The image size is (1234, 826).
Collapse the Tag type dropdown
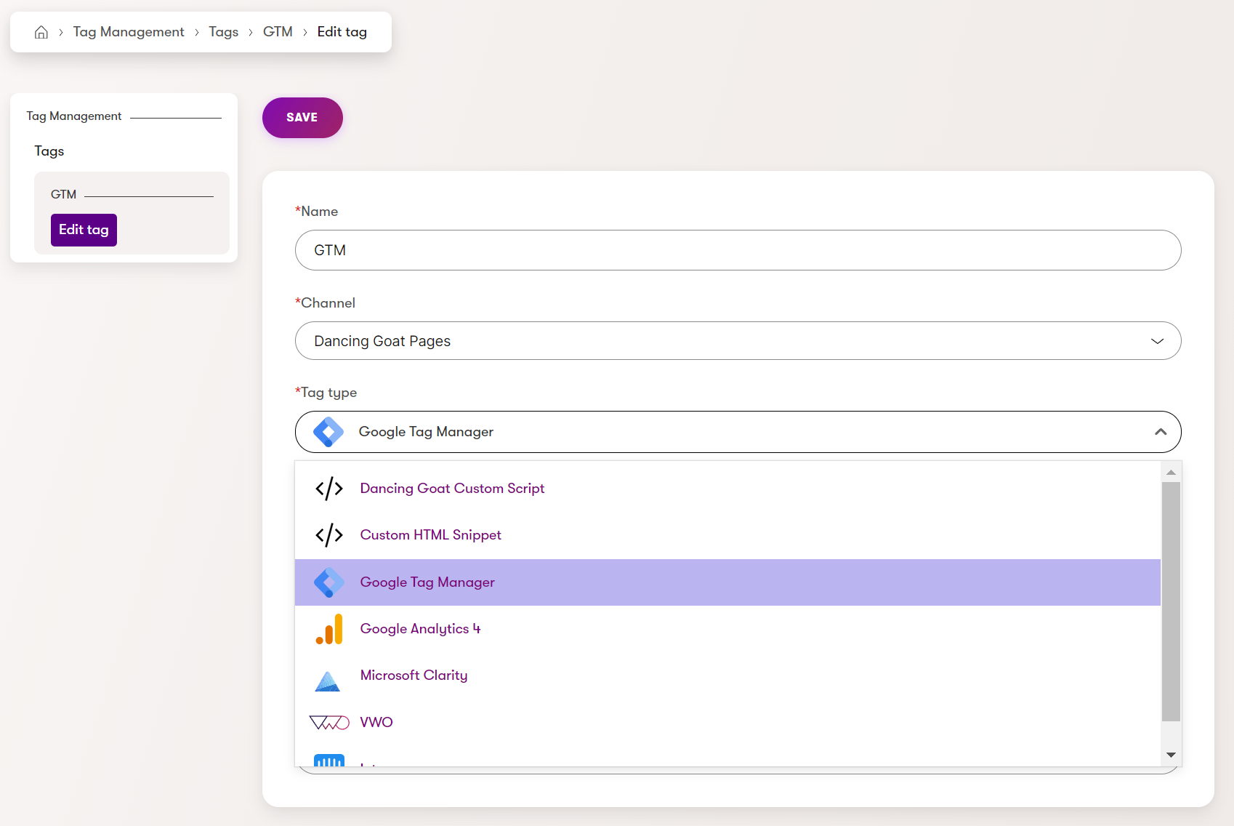738,432
